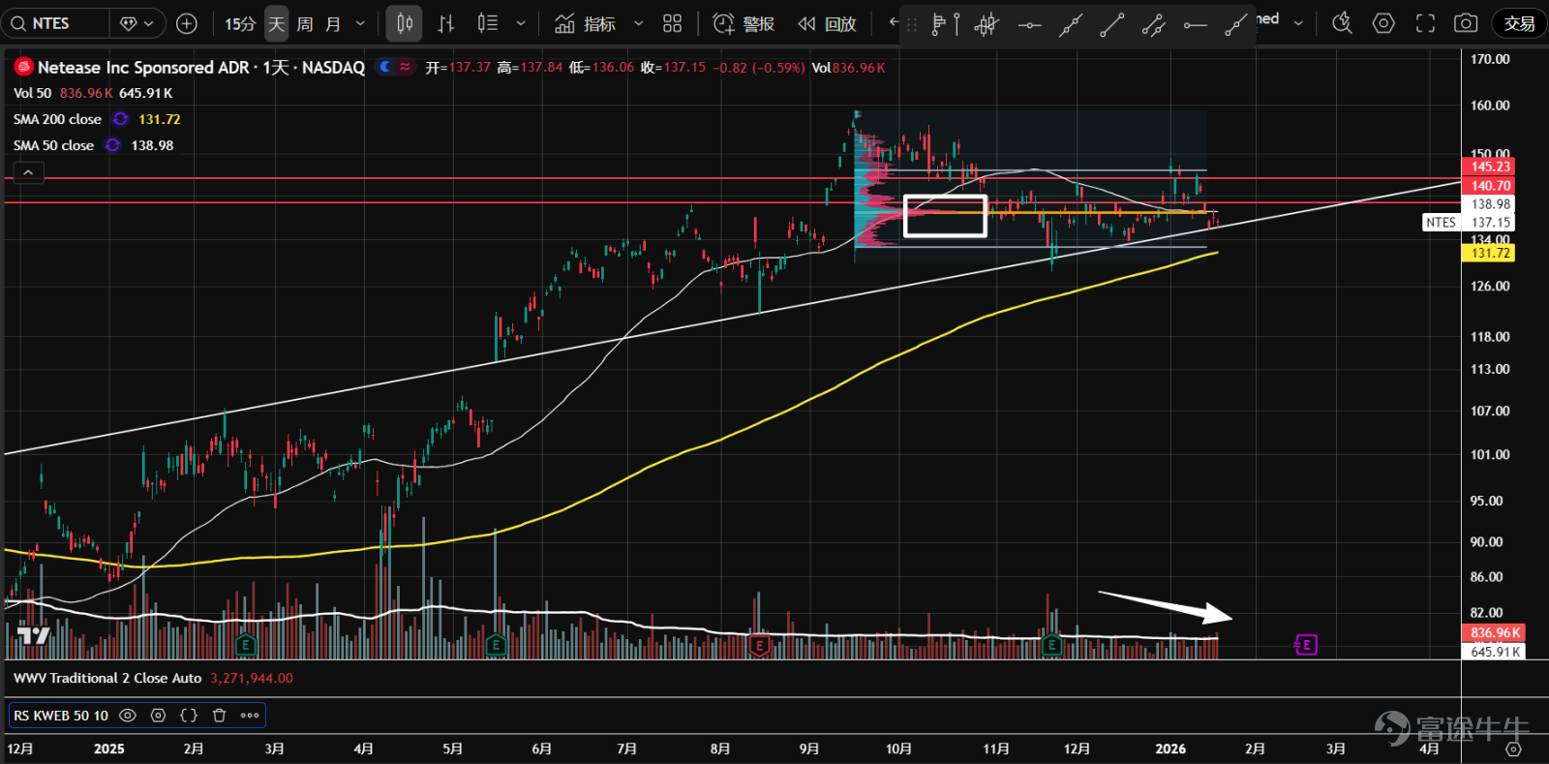
Task: Open more options for RS KWEB
Action: 250,716
